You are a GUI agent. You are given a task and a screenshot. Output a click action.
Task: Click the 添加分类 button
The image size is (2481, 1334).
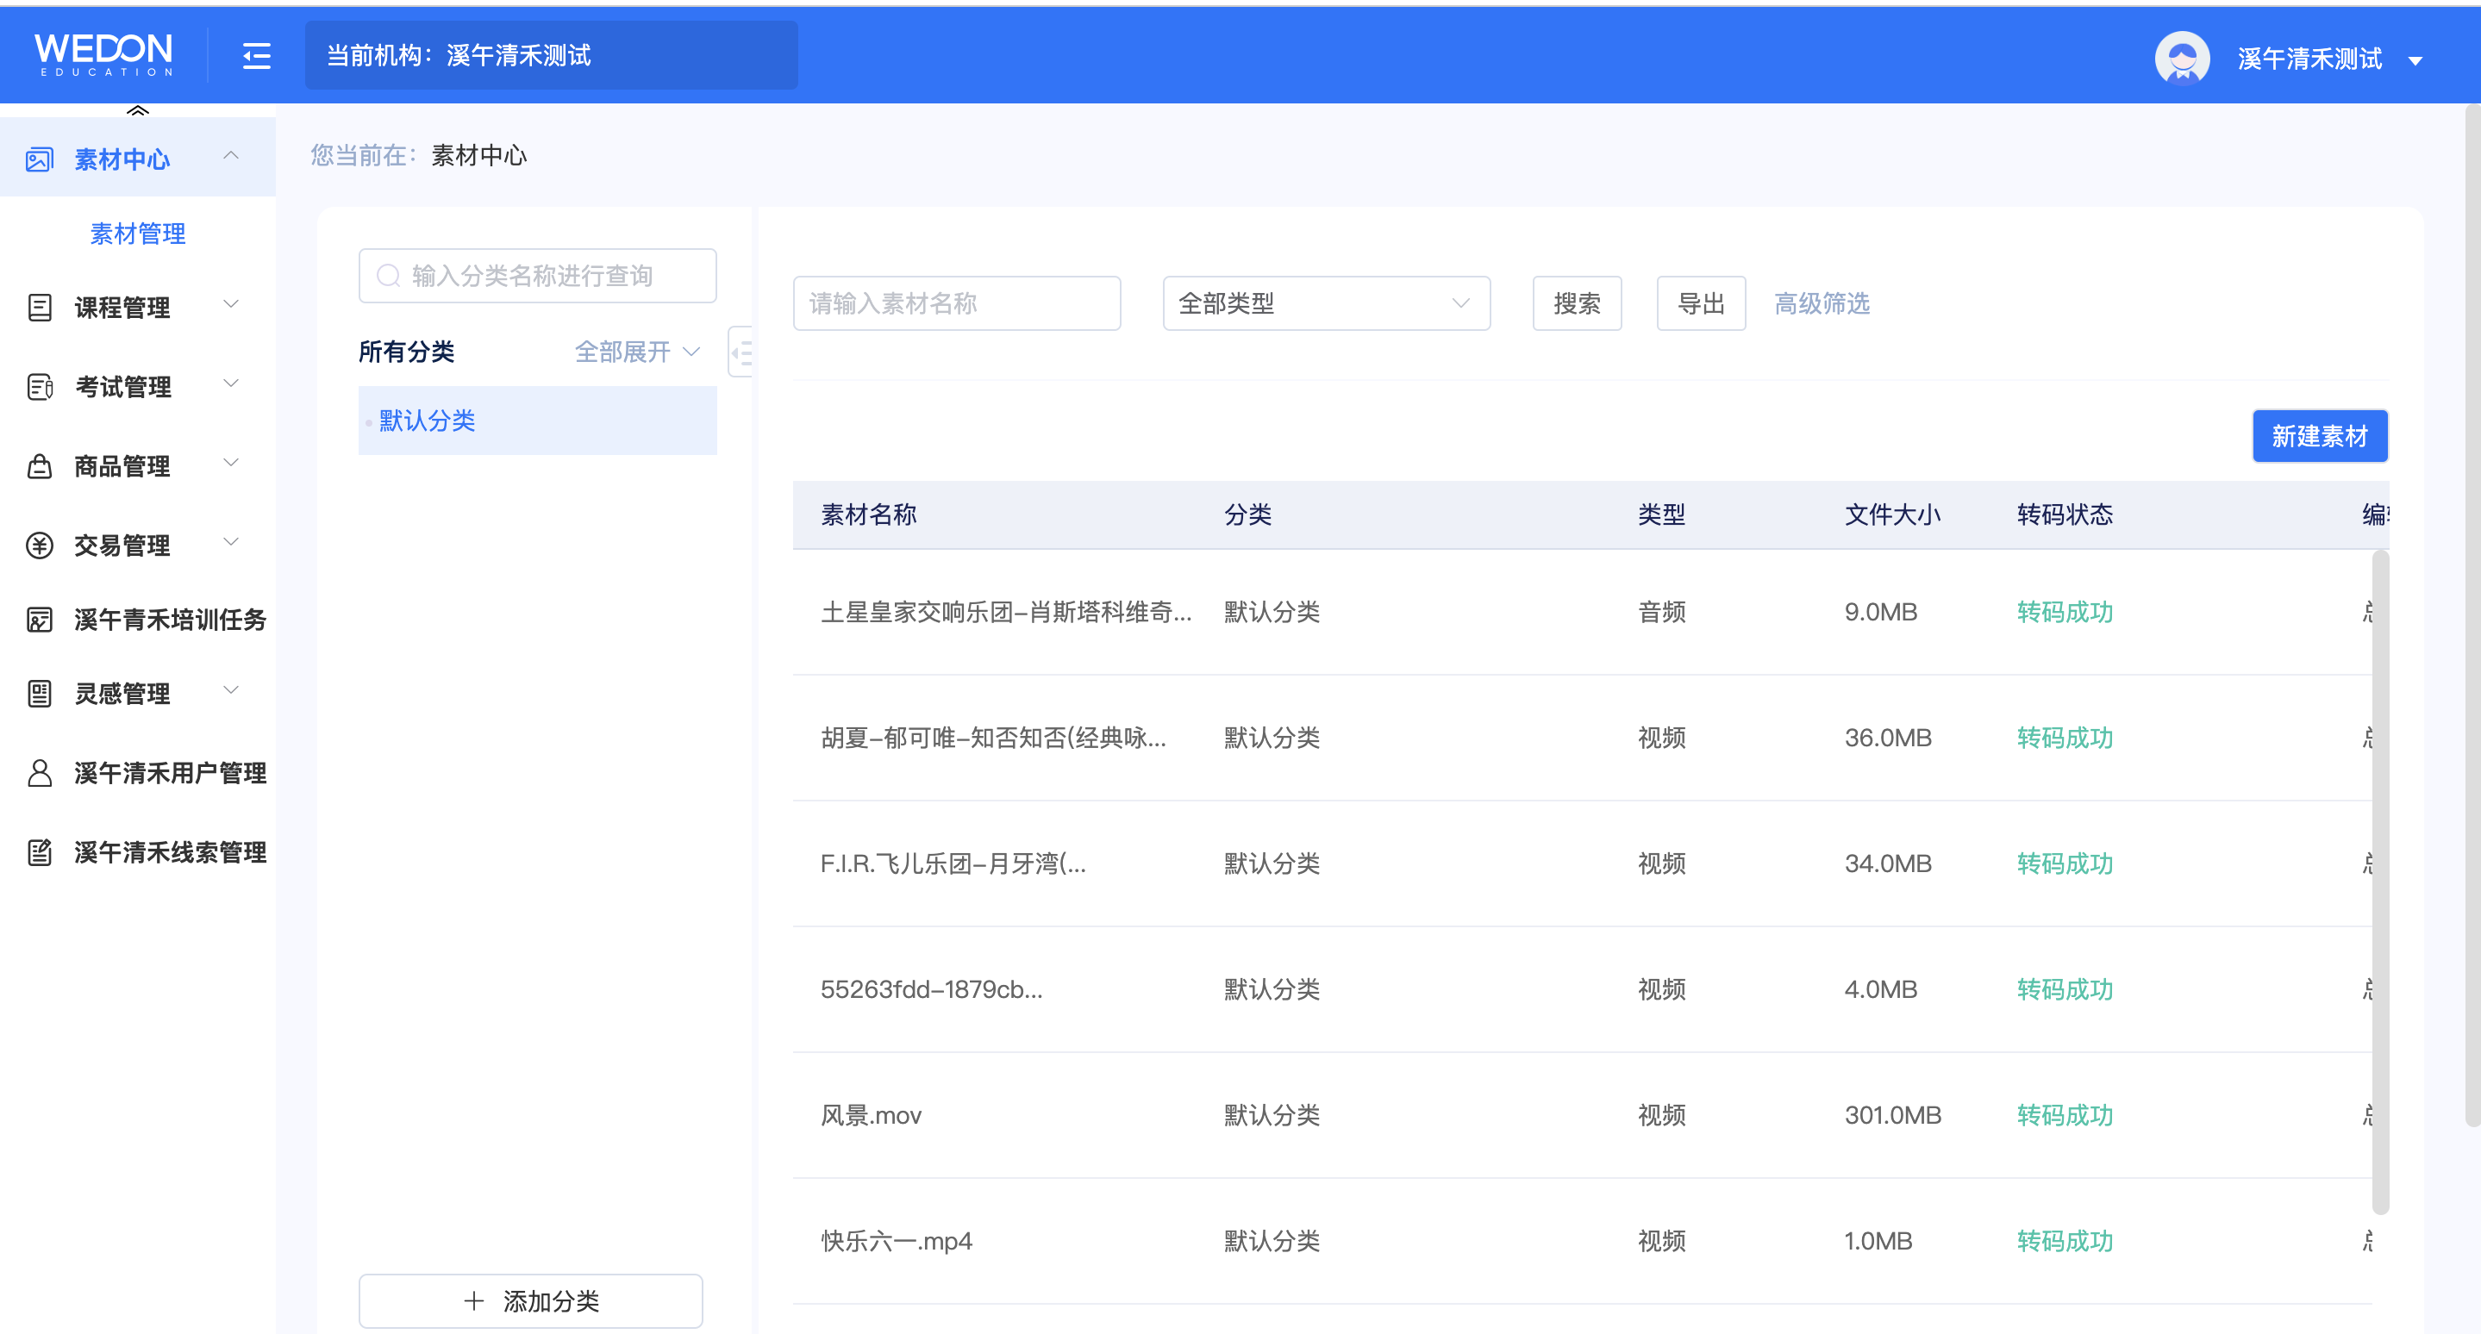click(x=531, y=1300)
